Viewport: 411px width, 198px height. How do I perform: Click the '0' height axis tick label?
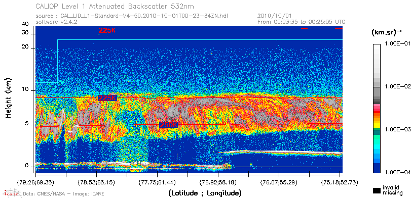point(27,166)
